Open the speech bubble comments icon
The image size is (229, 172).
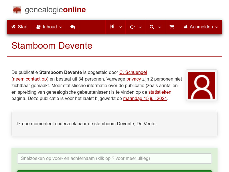(x=72, y=27)
